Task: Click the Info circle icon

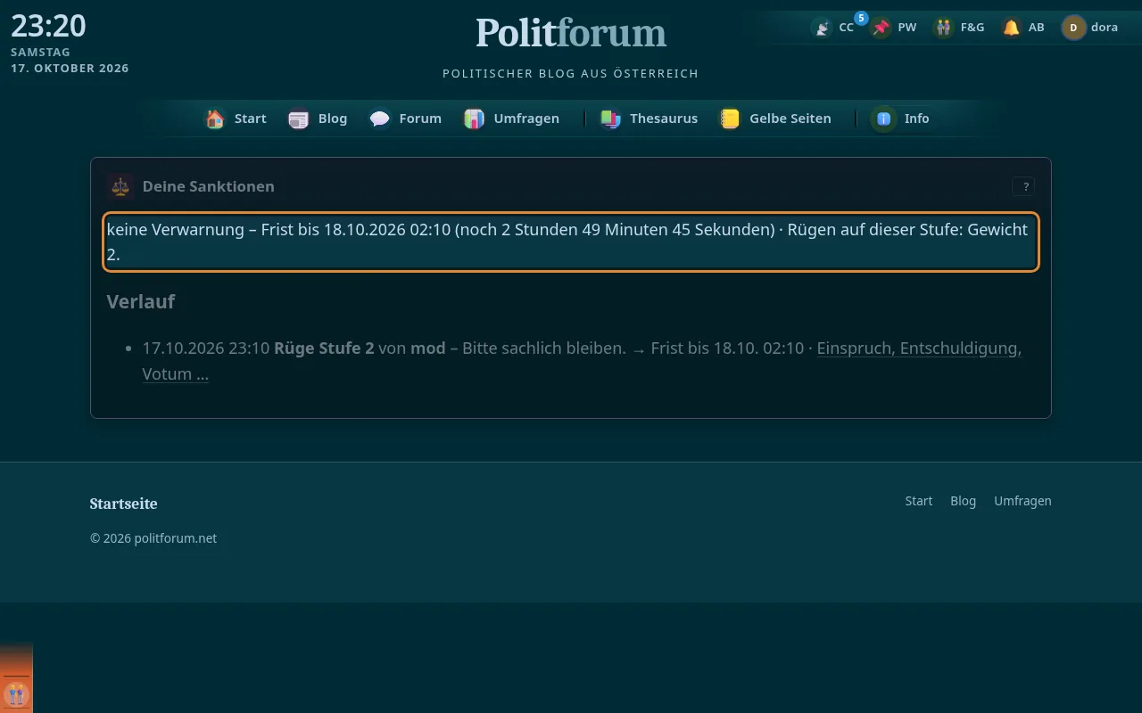Action: pyautogui.click(x=884, y=119)
